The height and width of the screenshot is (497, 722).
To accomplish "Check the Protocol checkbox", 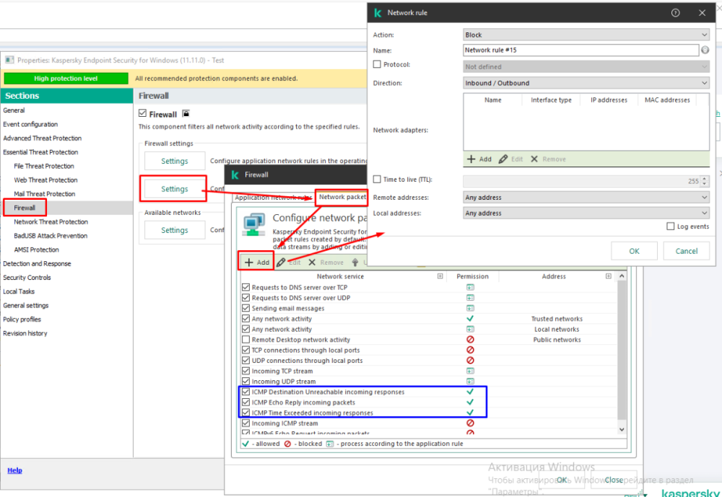I will tap(377, 65).
